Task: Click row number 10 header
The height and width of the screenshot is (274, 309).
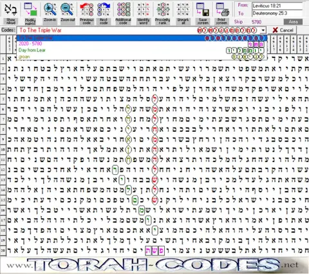Action: point(3,149)
